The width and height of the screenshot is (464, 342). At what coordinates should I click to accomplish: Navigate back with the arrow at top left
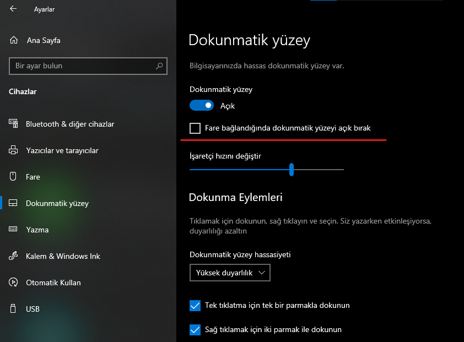[x=12, y=8]
